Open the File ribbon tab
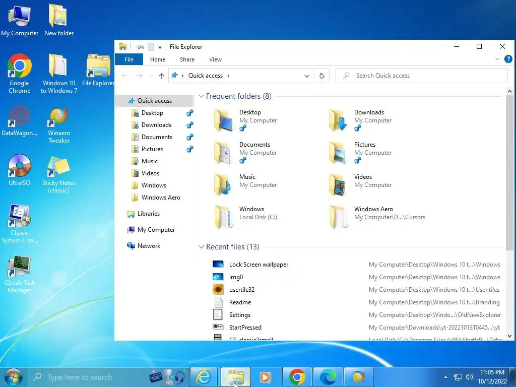Viewport: 516px width, 387px height. 129,59
